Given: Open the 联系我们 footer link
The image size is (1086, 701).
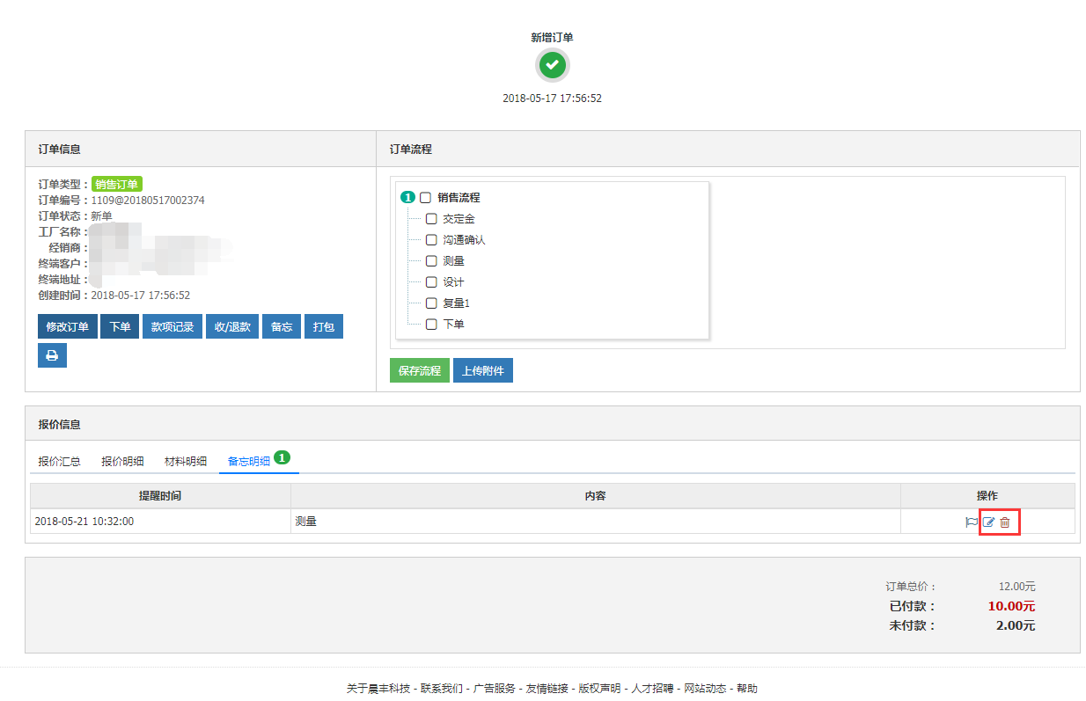Looking at the screenshot, I should click(441, 689).
